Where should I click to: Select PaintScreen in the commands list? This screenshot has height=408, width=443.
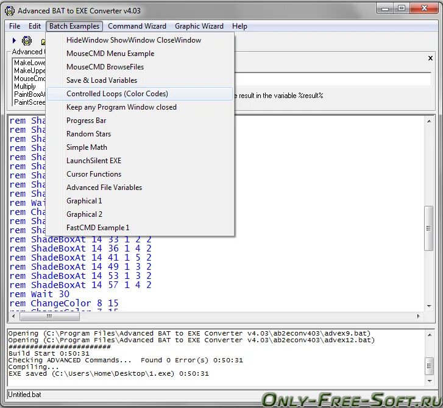pos(29,102)
